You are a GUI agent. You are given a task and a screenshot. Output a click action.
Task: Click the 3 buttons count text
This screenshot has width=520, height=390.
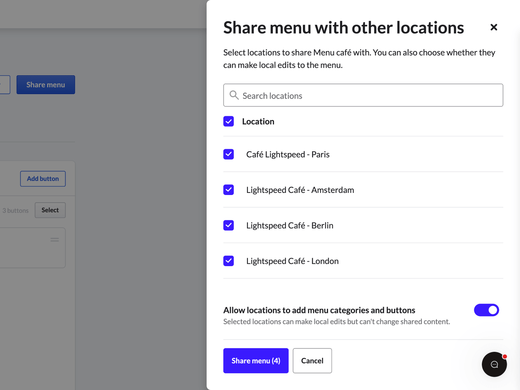pos(16,211)
